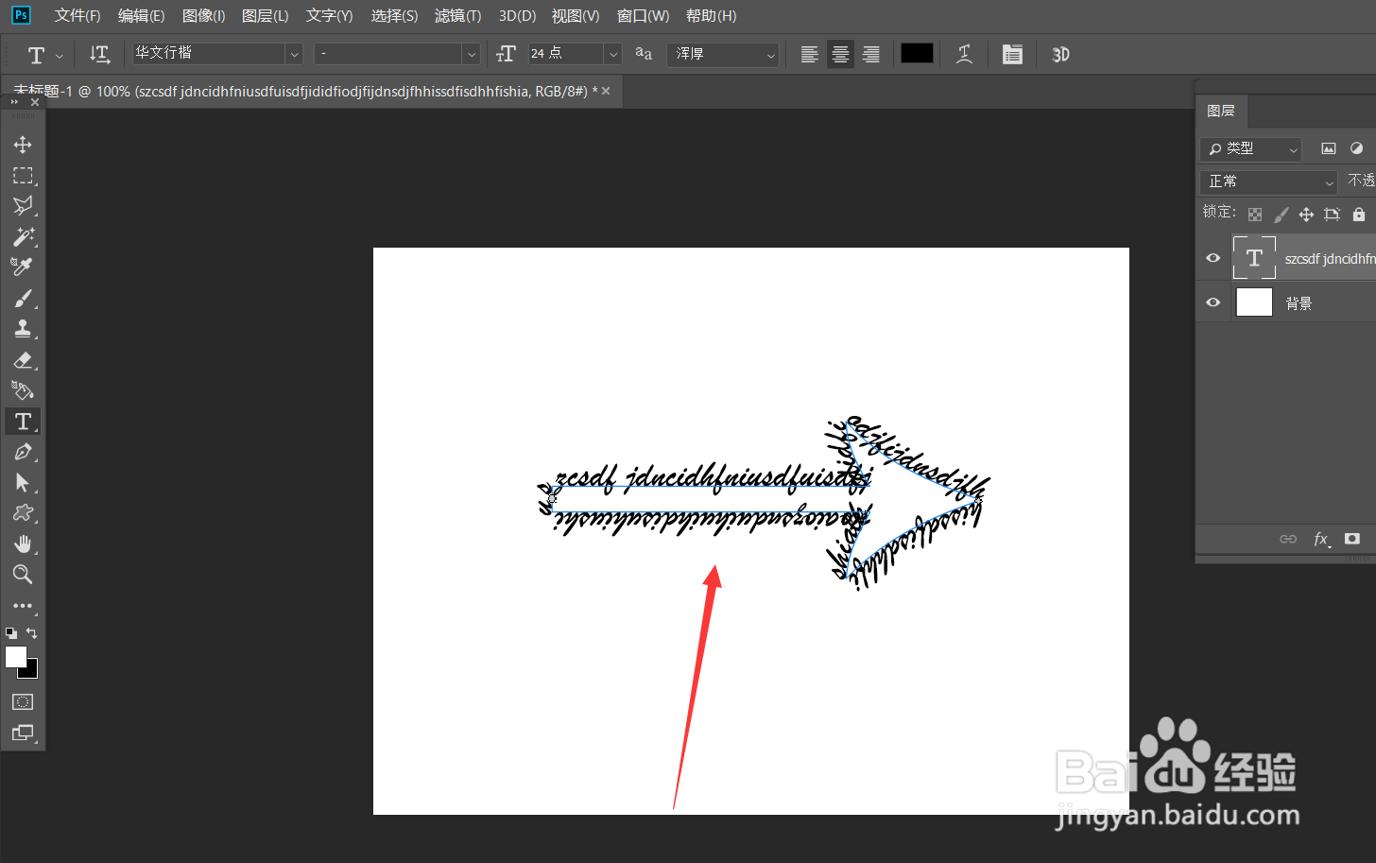Select the Brush tool
1376x863 pixels.
(23, 299)
